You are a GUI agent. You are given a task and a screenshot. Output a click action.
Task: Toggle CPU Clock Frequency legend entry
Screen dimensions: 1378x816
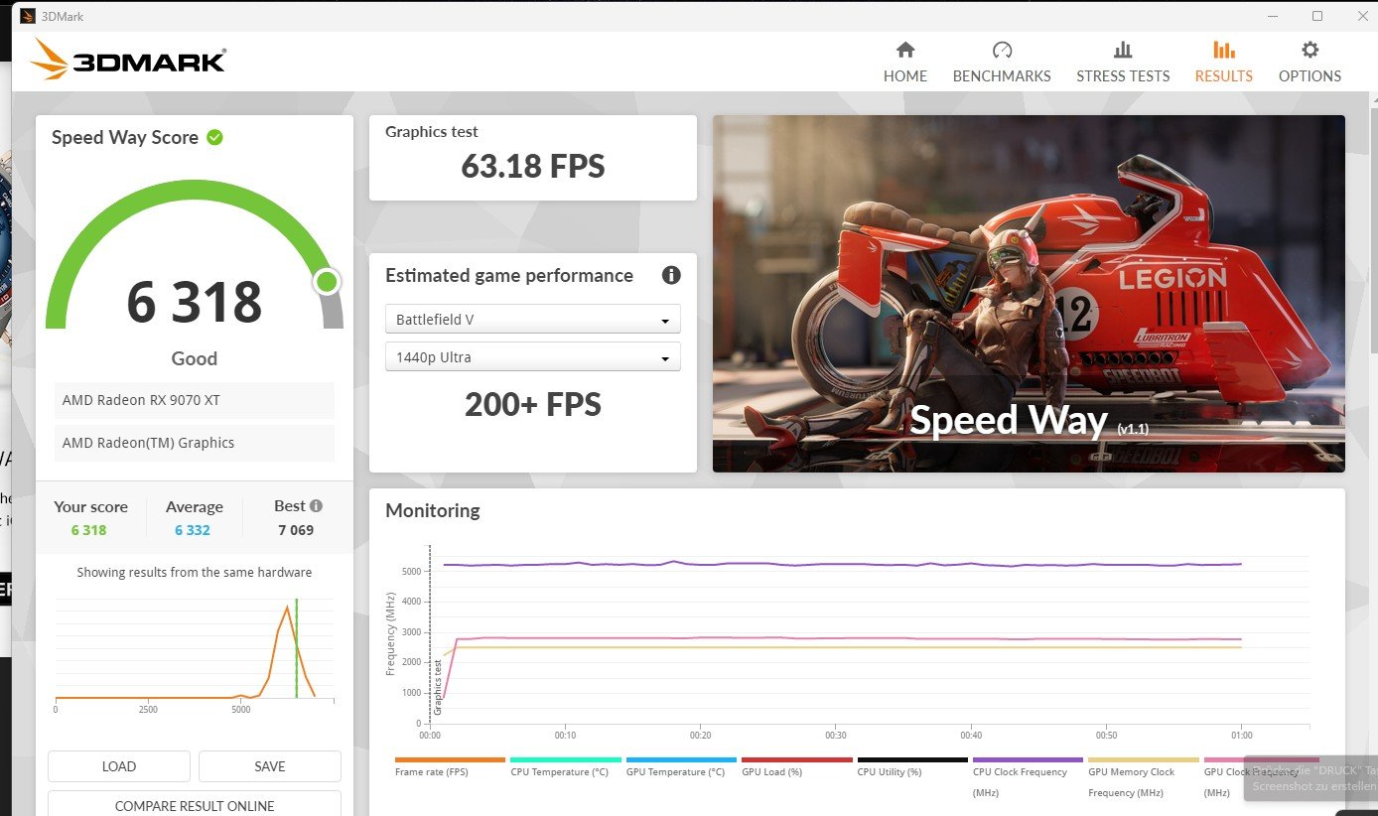(x=1028, y=778)
